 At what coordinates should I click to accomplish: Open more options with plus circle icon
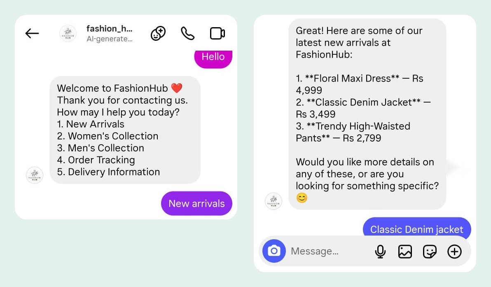tap(454, 251)
